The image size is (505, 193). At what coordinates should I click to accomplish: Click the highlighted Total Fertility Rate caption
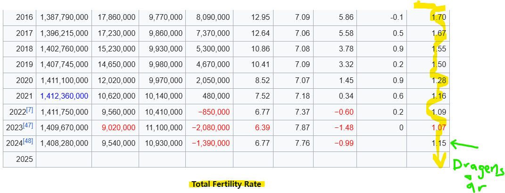pyautogui.click(x=226, y=185)
